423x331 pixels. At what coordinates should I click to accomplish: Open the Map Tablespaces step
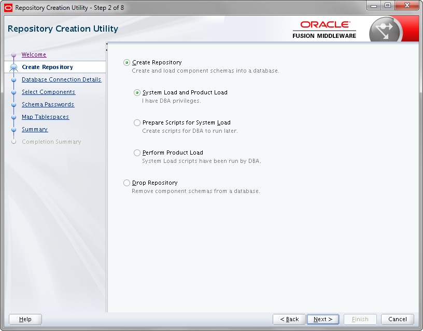click(45, 117)
